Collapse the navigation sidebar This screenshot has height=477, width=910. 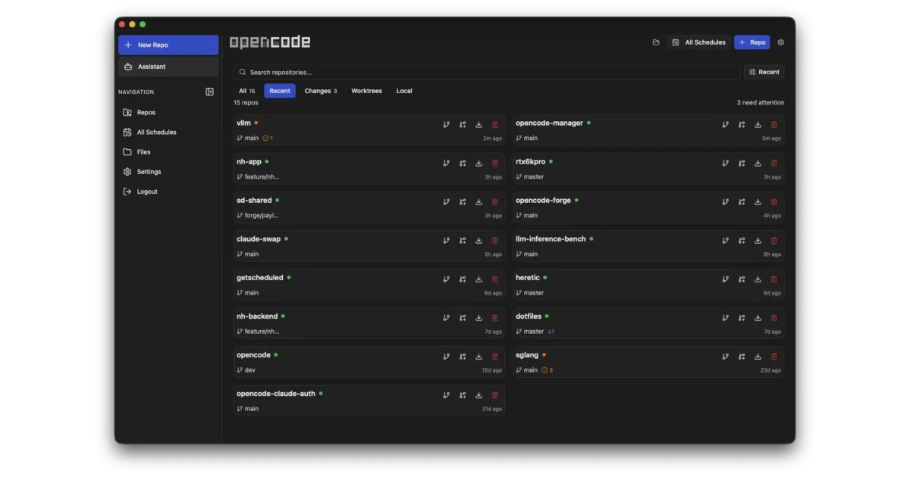pos(210,92)
